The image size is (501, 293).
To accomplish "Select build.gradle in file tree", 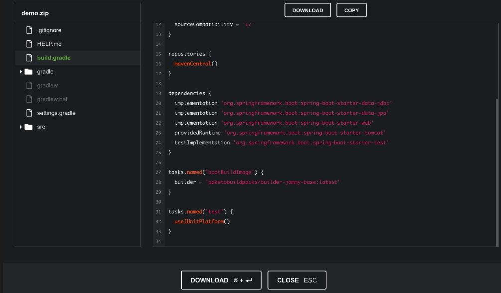I will tap(54, 58).
